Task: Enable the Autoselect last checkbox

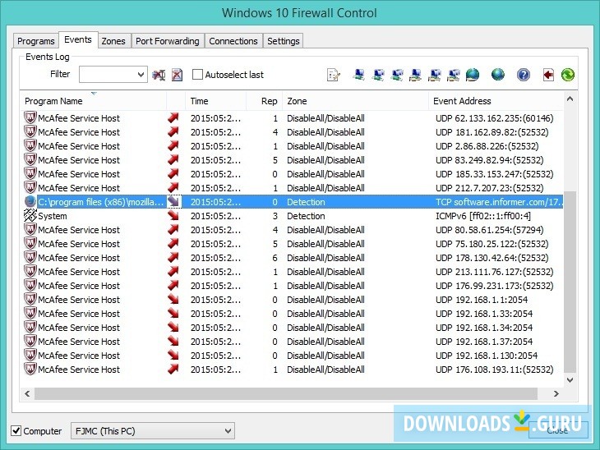Action: (x=197, y=75)
